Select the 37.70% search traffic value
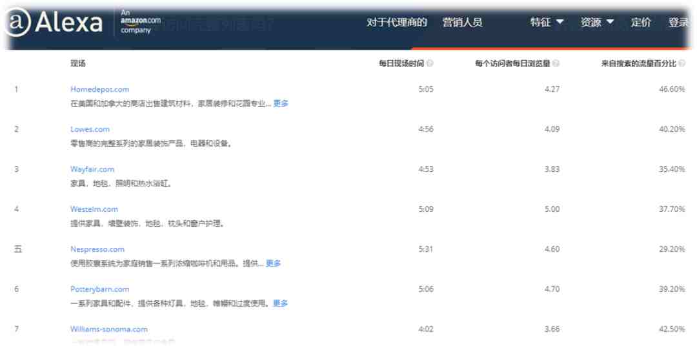This screenshot has width=697, height=348. coord(672,209)
